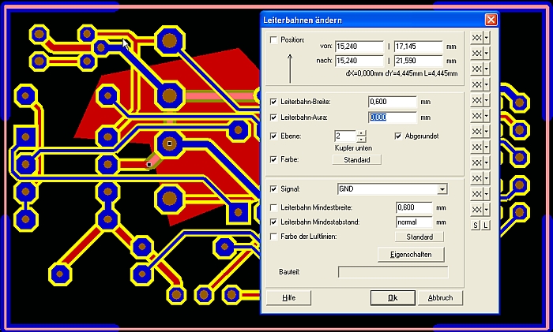This screenshot has width=553, height=332.
Task: Open the Signal GND dropdown
Action: 442,189
